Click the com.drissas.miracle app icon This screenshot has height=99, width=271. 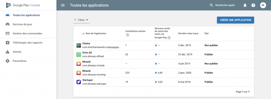[x=79, y=64]
